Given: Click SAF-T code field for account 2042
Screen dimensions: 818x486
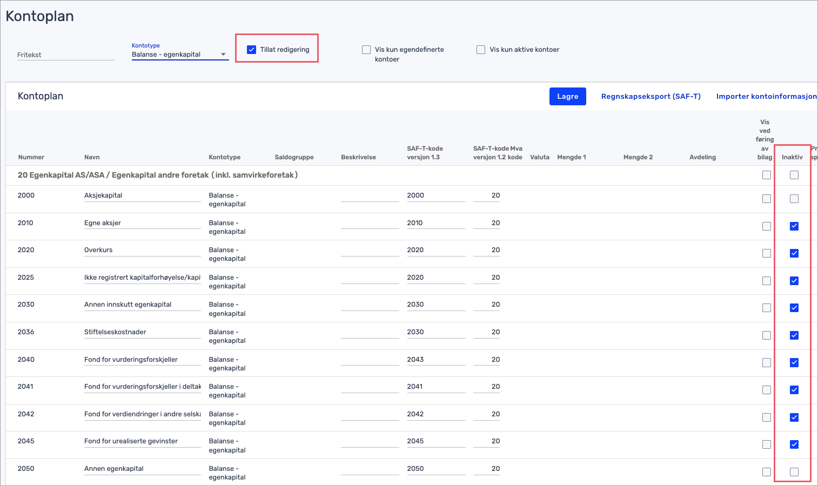Looking at the screenshot, I should point(435,414).
